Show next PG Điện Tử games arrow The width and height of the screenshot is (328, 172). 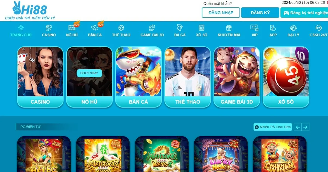tap(306, 127)
